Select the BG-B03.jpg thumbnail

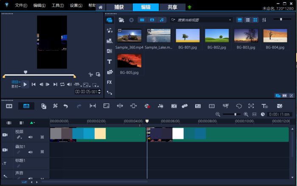tap(246, 36)
